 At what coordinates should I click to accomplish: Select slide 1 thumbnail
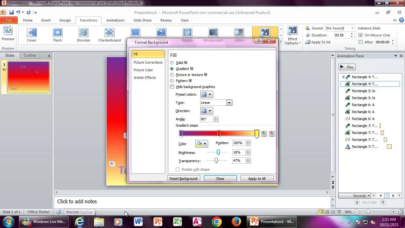click(x=28, y=77)
